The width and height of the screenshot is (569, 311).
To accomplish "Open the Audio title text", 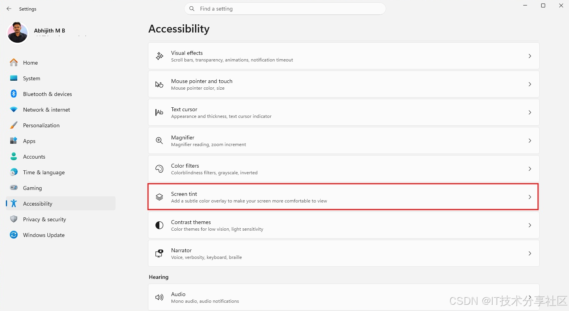I will click(x=178, y=294).
